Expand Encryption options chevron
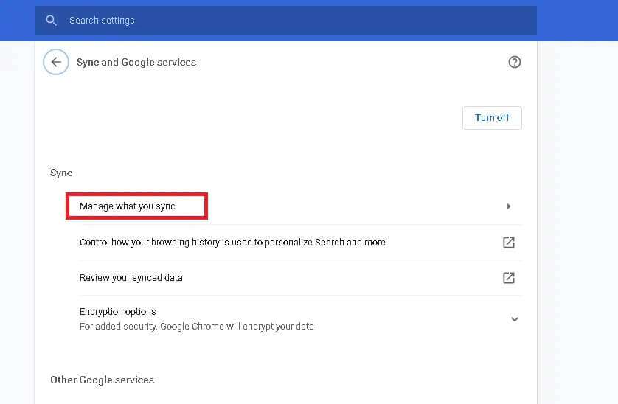The image size is (618, 404). point(515,319)
